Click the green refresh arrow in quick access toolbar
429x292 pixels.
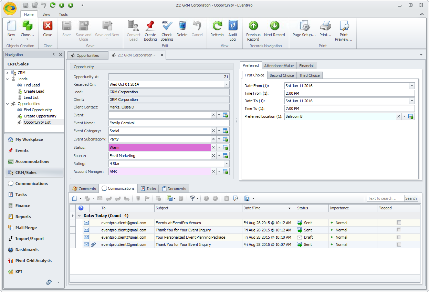click(53, 5)
